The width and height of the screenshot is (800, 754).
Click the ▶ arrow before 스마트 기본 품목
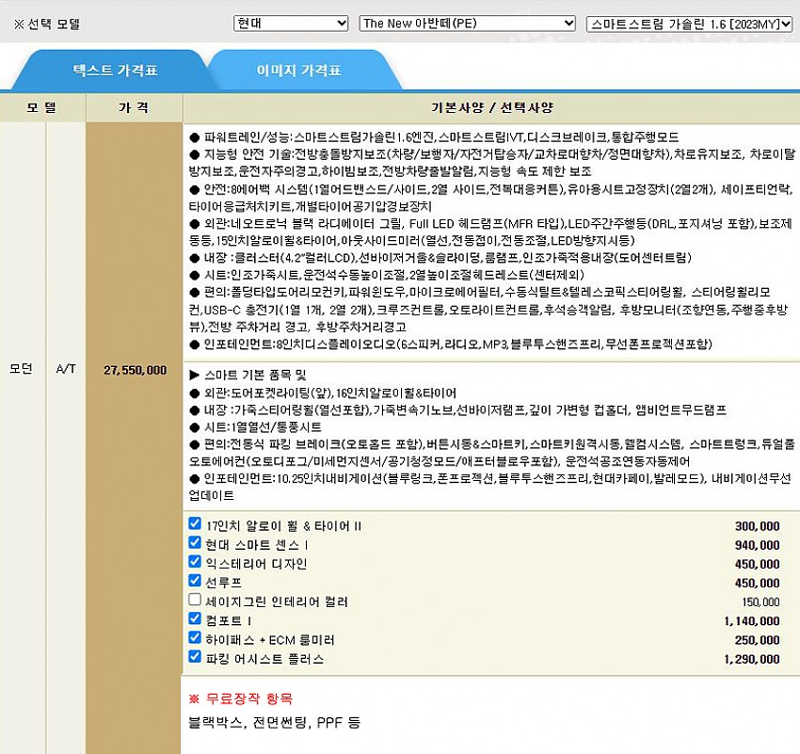195,375
